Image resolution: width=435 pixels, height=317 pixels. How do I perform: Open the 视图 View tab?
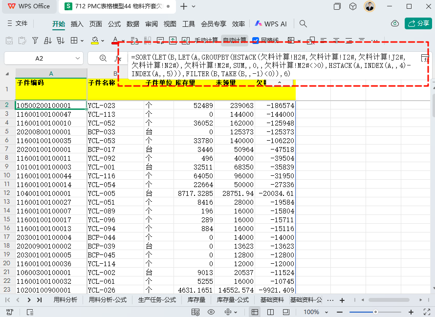(170, 24)
